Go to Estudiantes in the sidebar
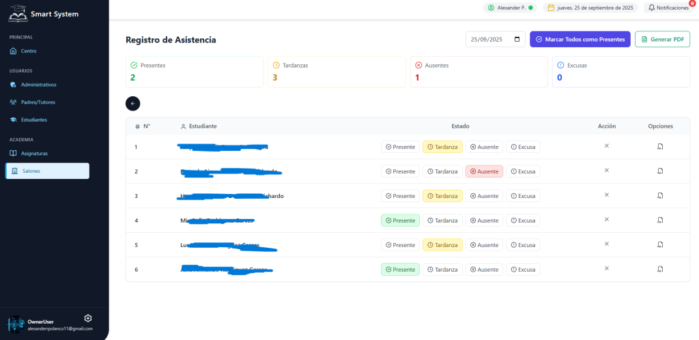The height and width of the screenshot is (340, 699). 34,119
